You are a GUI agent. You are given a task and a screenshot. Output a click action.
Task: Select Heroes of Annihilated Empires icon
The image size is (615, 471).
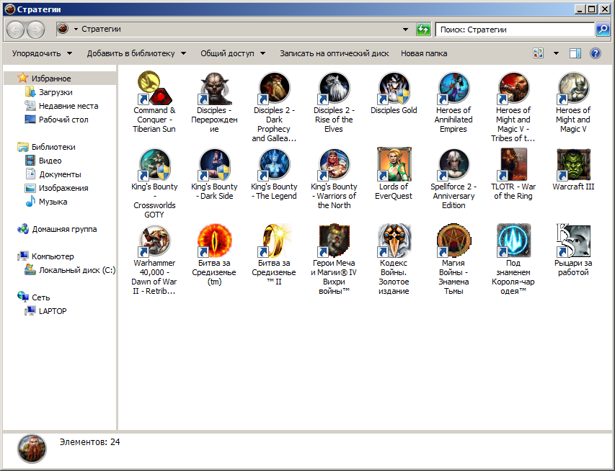click(x=453, y=88)
